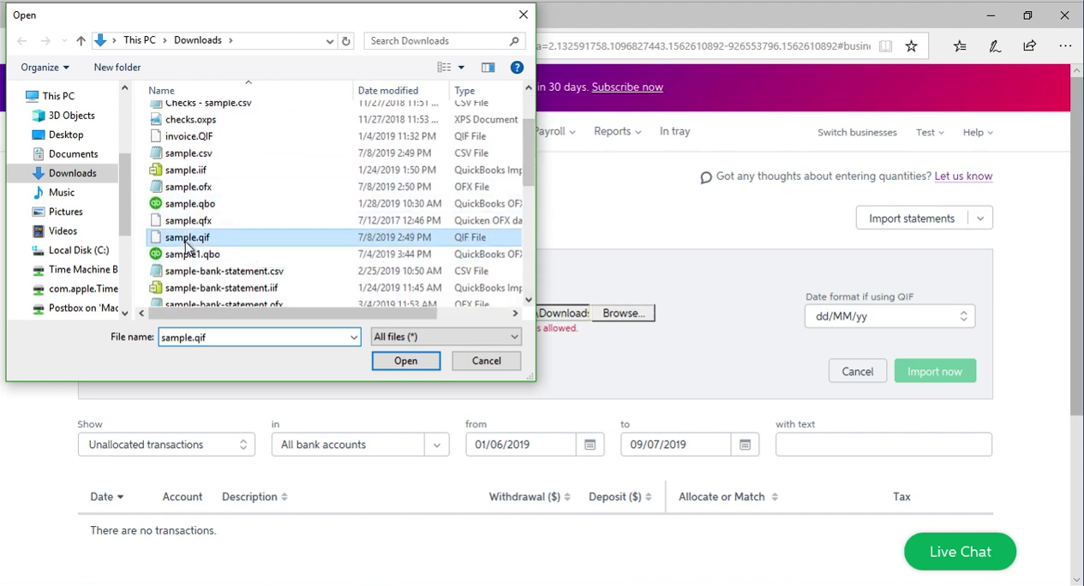
Task: Click the Let us know link
Action: [x=963, y=176]
